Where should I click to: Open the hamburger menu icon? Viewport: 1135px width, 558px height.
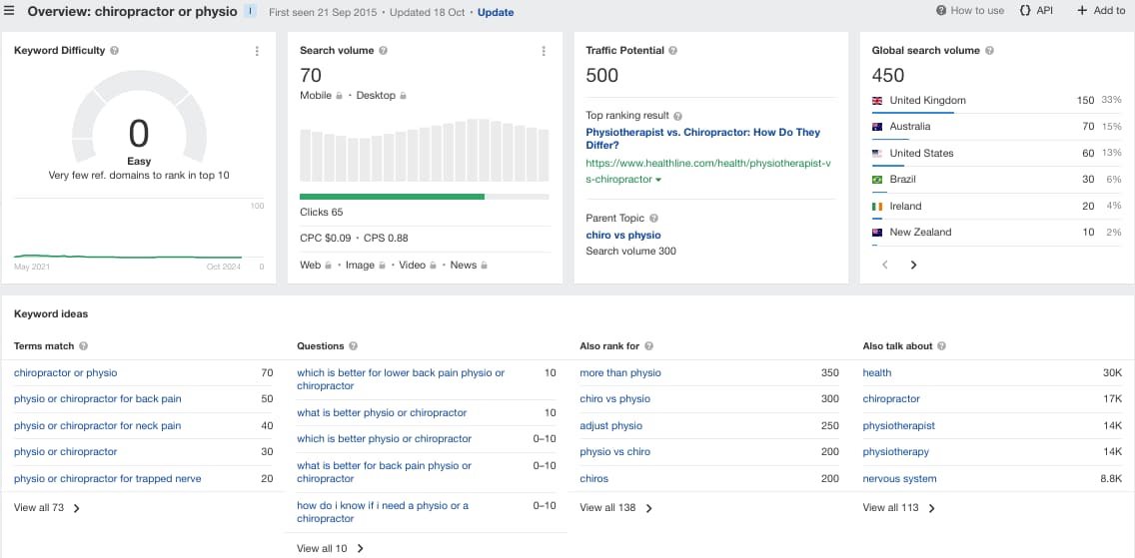click(9, 12)
